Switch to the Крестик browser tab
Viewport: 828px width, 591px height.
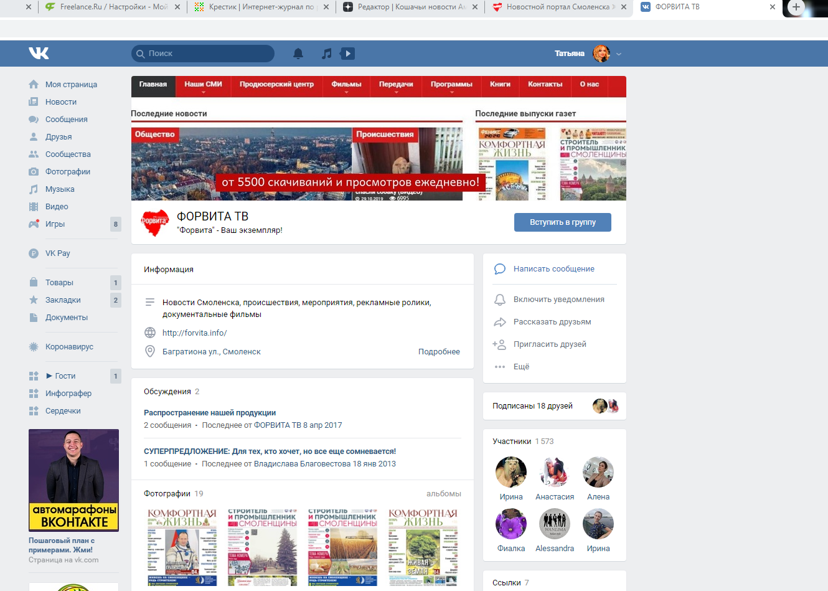pyautogui.click(x=261, y=7)
